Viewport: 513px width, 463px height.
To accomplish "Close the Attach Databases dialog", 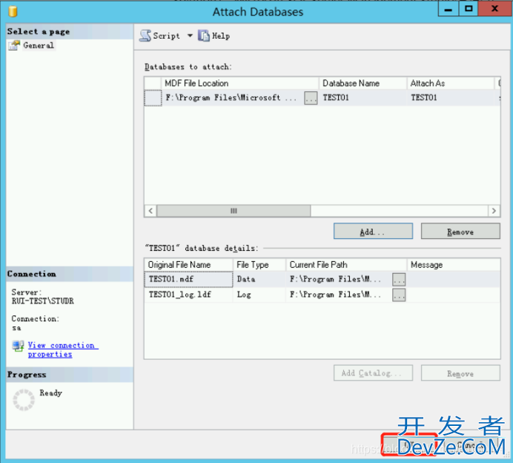I will pyautogui.click(x=494, y=9).
